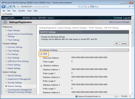Viewport: 135px width, 99px height.
Task: Click the vertical scrollbar thumb
Action: [x=133, y=33]
